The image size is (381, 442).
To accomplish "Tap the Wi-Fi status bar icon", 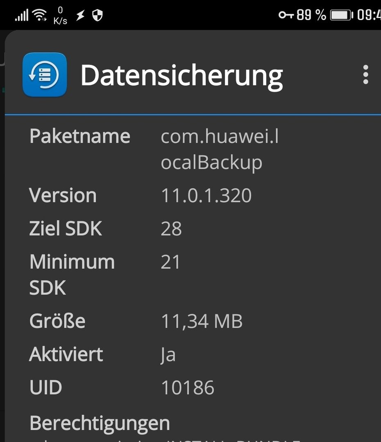I will (39, 15).
